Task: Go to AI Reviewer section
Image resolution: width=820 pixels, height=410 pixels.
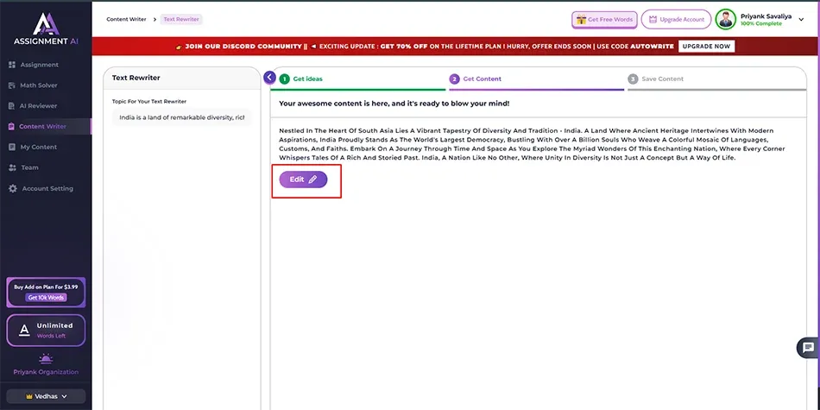Action: pos(39,106)
